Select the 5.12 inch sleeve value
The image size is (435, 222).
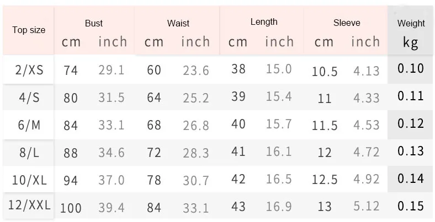point(365,207)
